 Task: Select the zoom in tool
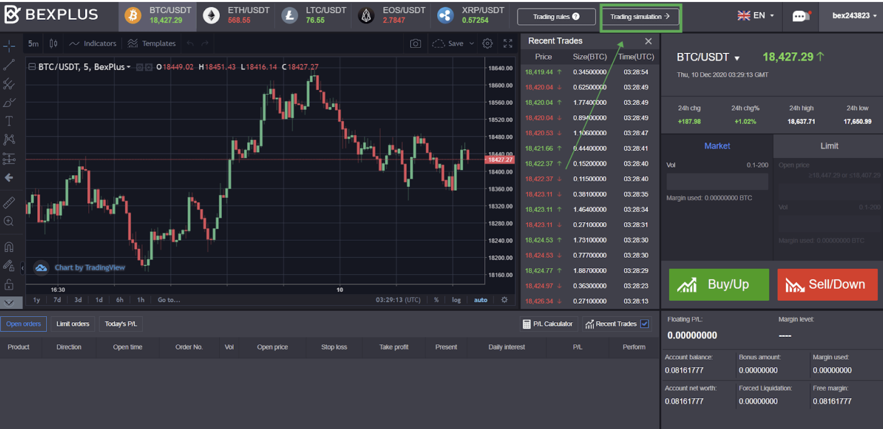(9, 221)
